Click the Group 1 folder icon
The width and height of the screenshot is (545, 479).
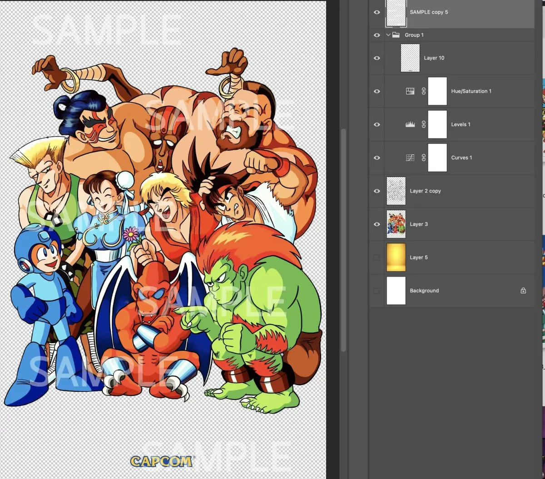[396, 35]
